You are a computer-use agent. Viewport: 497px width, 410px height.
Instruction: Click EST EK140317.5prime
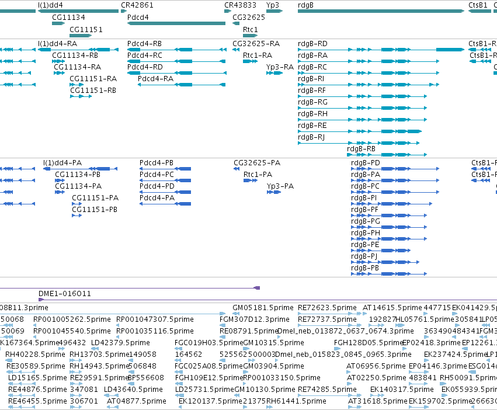[402, 389]
